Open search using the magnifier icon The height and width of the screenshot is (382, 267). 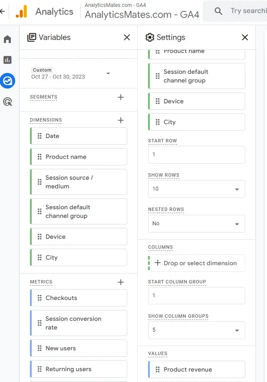pyautogui.click(x=218, y=11)
